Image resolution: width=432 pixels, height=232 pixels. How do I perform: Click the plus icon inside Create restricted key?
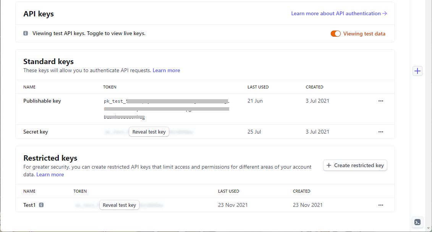click(x=328, y=165)
